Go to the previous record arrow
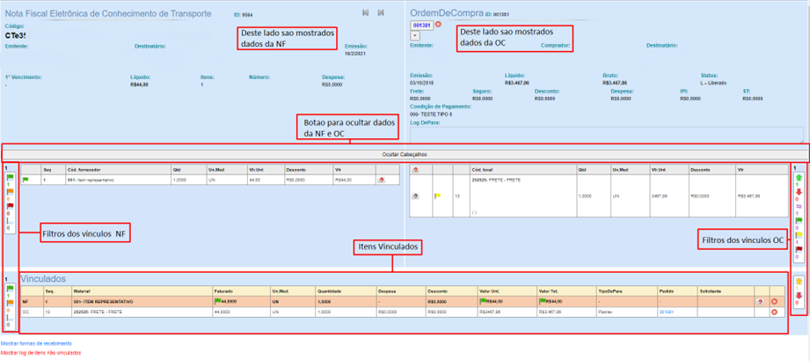The width and height of the screenshot is (810, 361). point(366,13)
